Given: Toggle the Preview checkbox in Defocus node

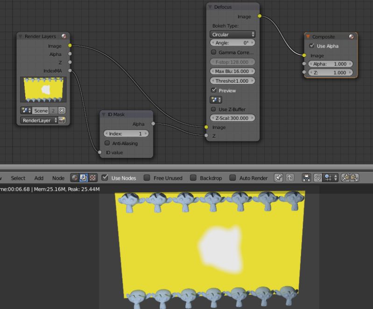Looking at the screenshot, I should [x=214, y=90].
